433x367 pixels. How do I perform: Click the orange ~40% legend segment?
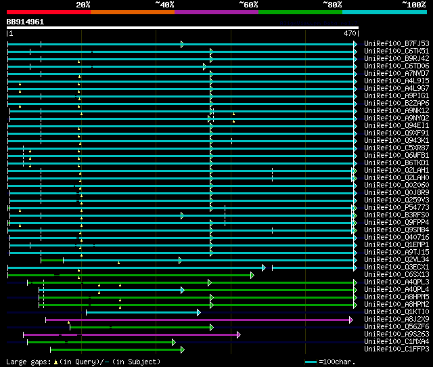(133, 12)
